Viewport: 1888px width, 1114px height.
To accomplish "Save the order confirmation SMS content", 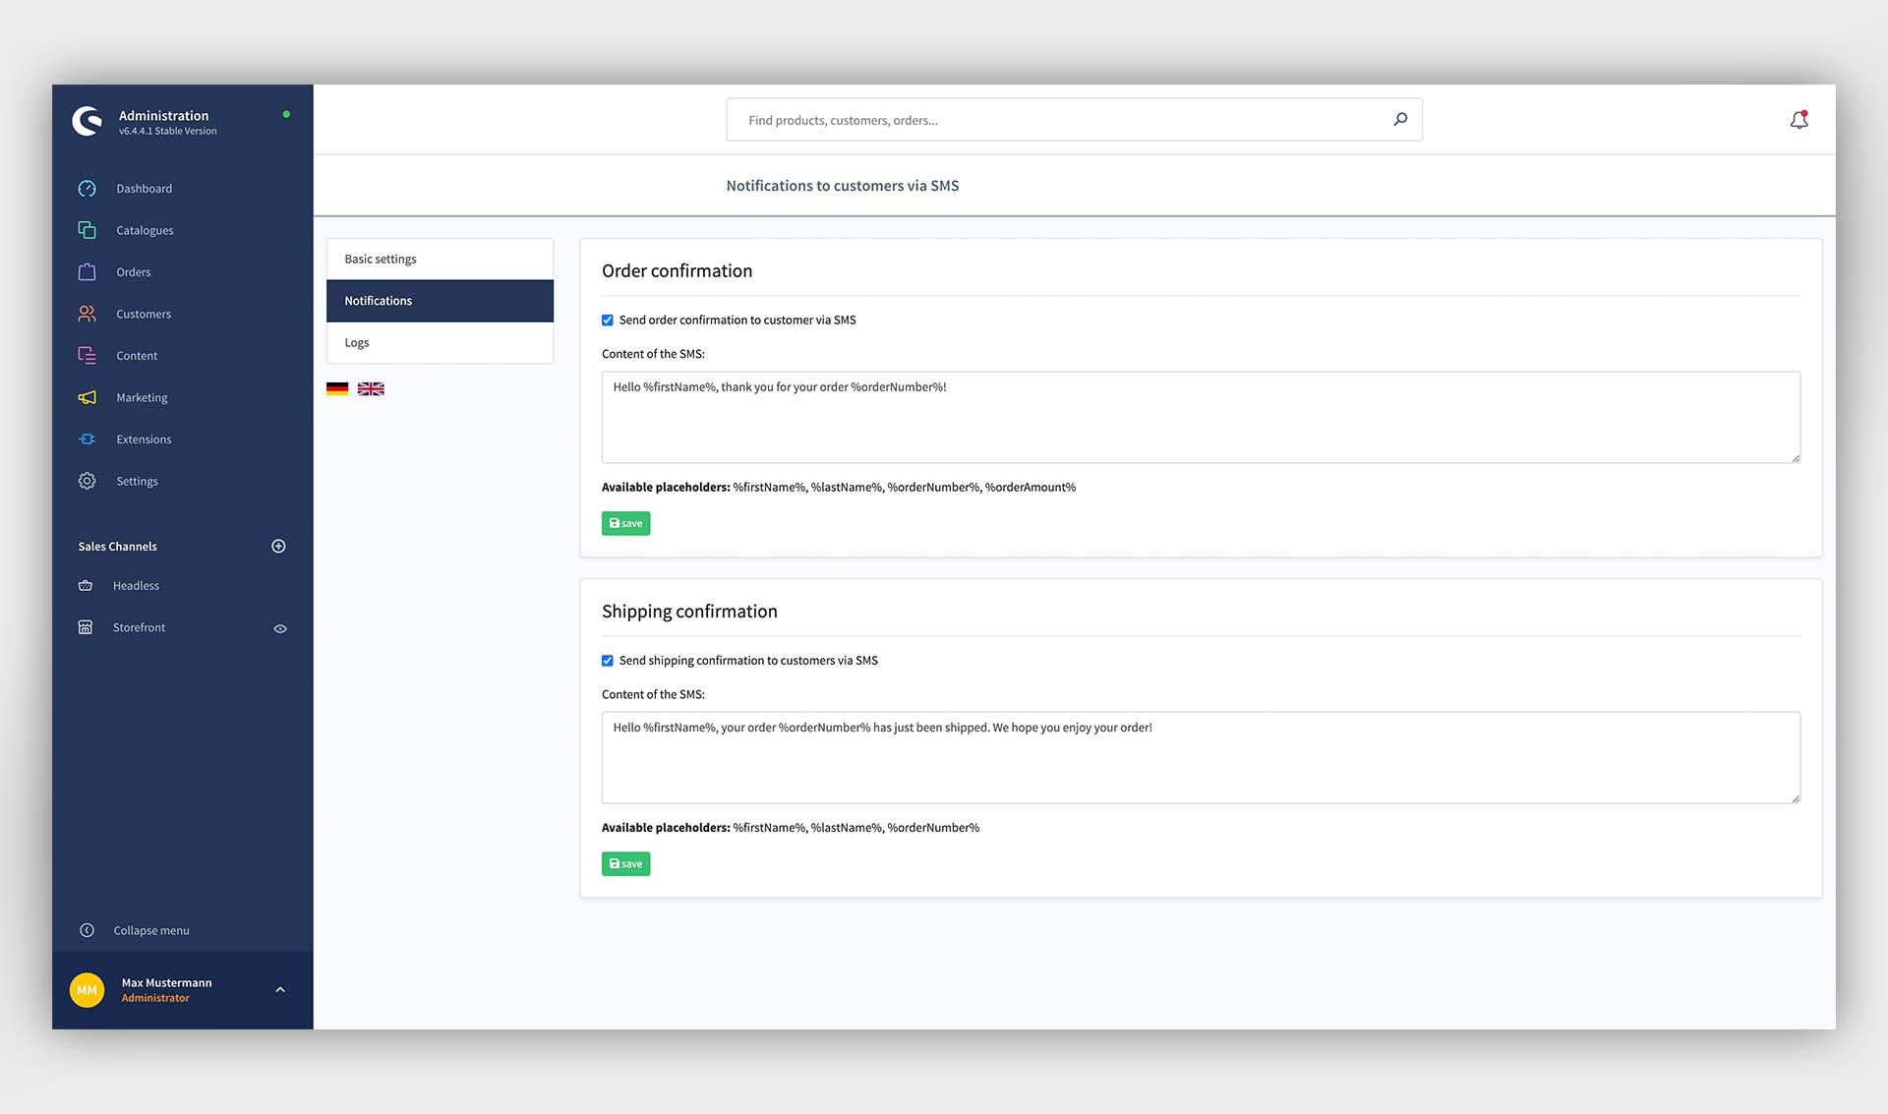I will click(x=624, y=522).
